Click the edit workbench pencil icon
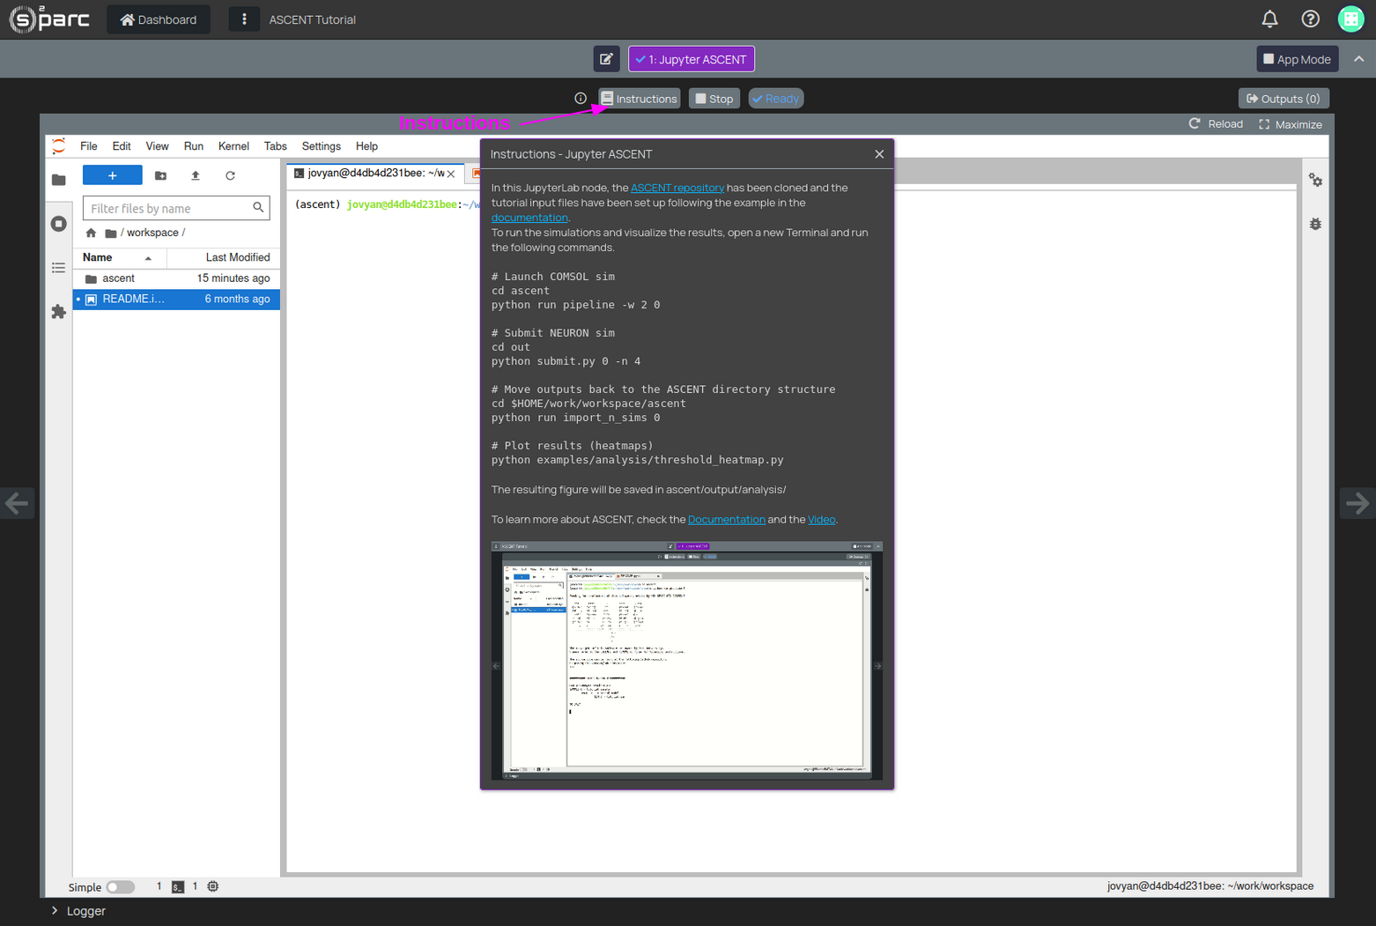 tap(606, 59)
